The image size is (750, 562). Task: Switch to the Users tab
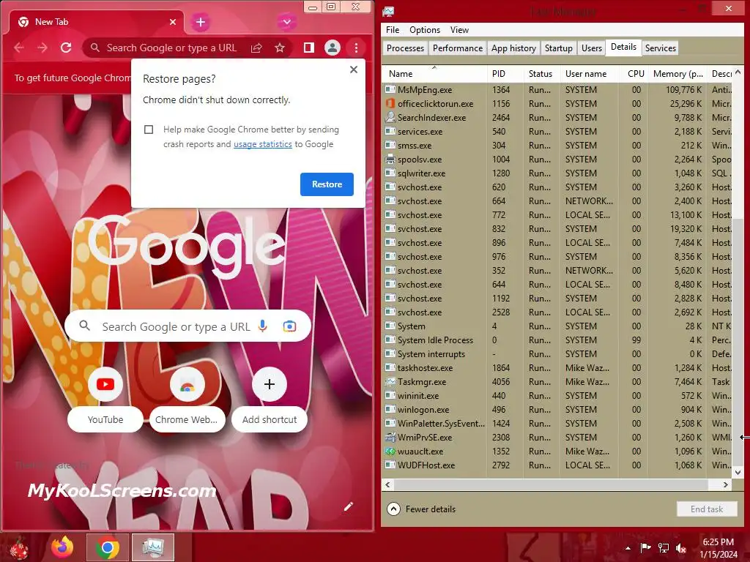pos(592,48)
